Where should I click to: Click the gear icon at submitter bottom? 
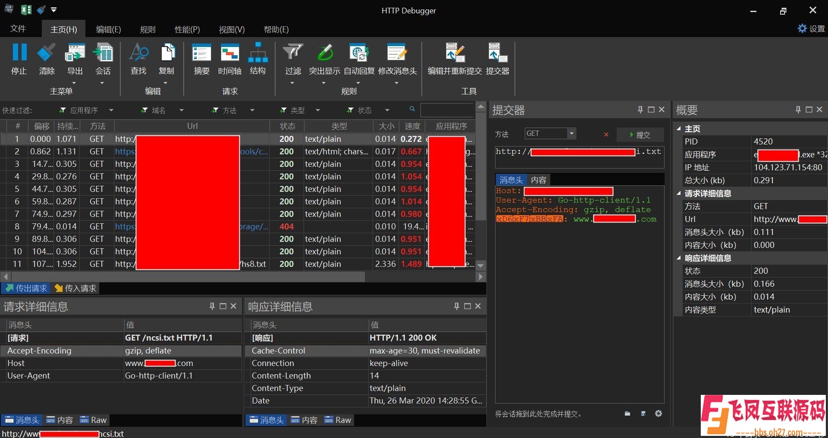(659, 413)
